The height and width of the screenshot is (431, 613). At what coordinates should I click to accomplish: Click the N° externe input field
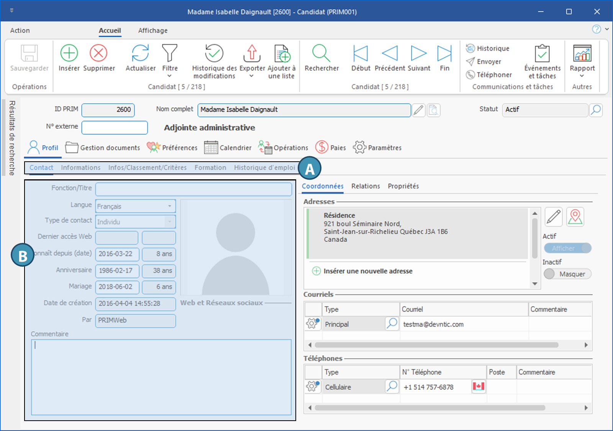point(115,128)
